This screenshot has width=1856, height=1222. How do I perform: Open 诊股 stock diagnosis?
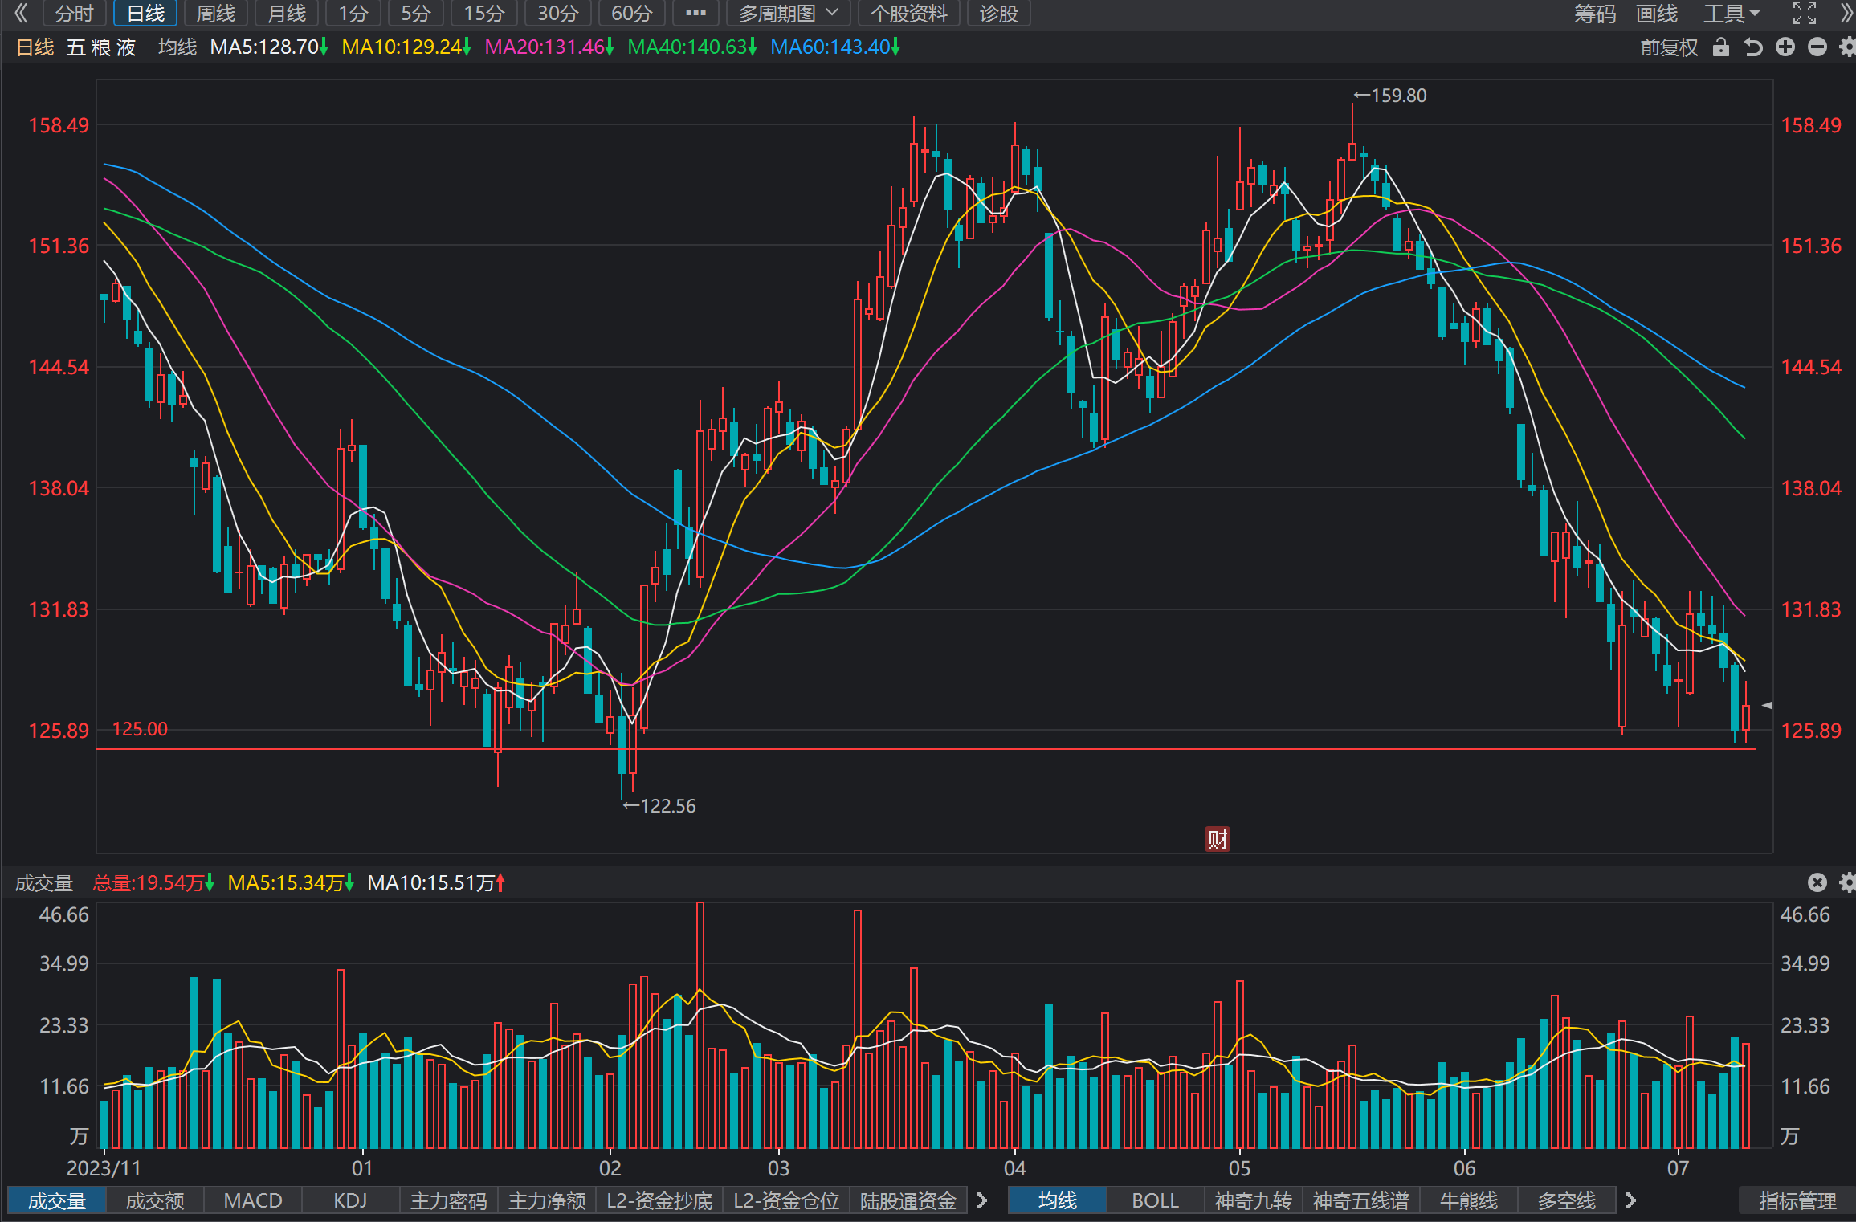998,13
